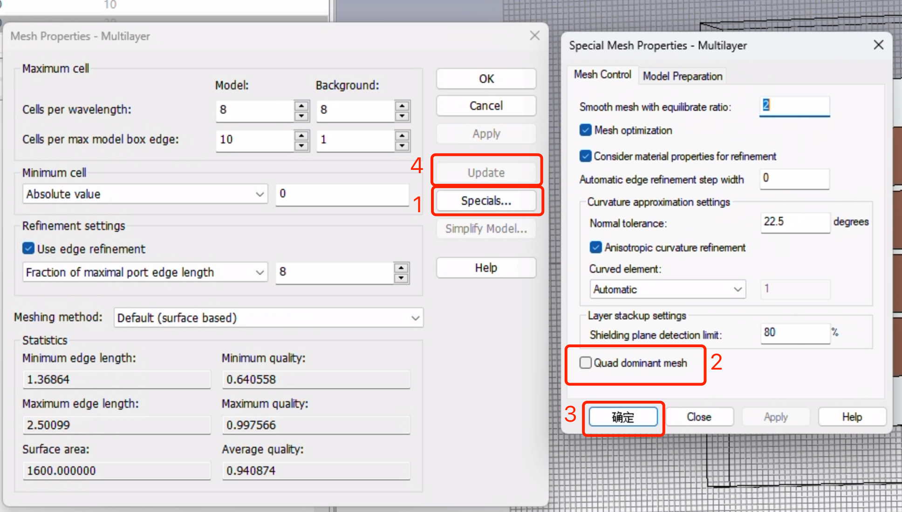Increase Model cells per wavelength stepper
The image size is (902, 512).
click(x=301, y=105)
